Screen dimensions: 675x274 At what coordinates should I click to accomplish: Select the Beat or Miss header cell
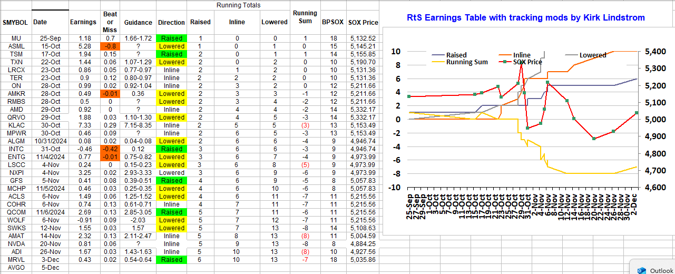[x=110, y=22]
